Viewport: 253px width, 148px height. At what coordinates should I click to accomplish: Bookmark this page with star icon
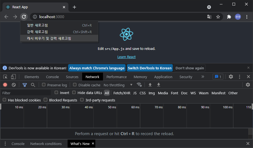[x=218, y=17]
